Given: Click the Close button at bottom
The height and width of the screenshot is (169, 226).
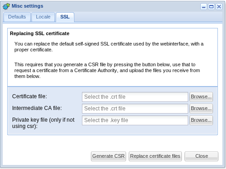Looking at the screenshot, I should coord(201,156).
